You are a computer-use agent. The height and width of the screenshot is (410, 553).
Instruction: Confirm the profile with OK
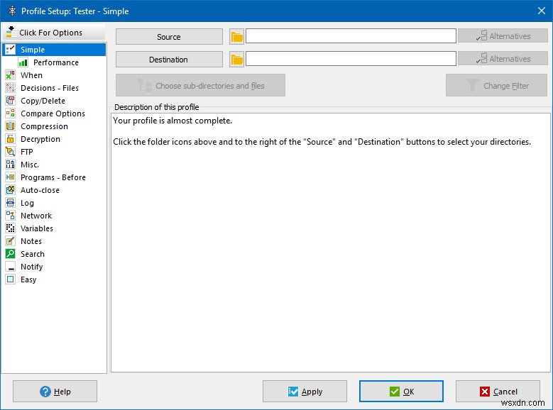401,391
